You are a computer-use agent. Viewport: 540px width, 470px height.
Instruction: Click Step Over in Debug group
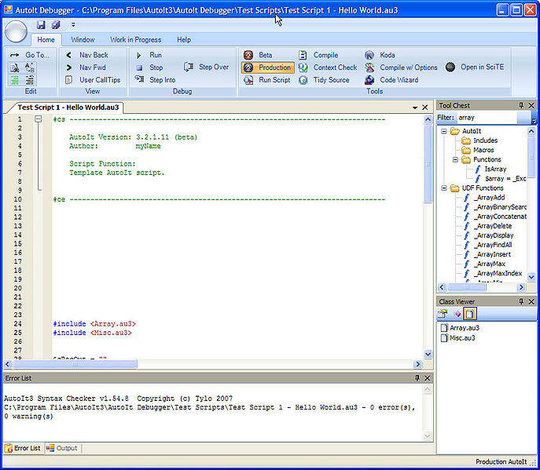pyautogui.click(x=206, y=67)
